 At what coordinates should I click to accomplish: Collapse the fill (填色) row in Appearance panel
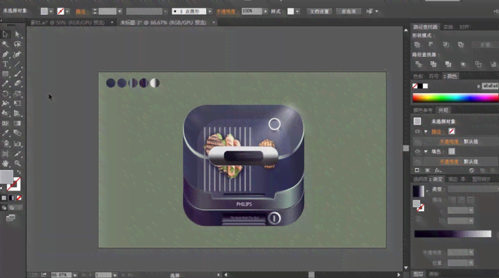[x=426, y=152]
